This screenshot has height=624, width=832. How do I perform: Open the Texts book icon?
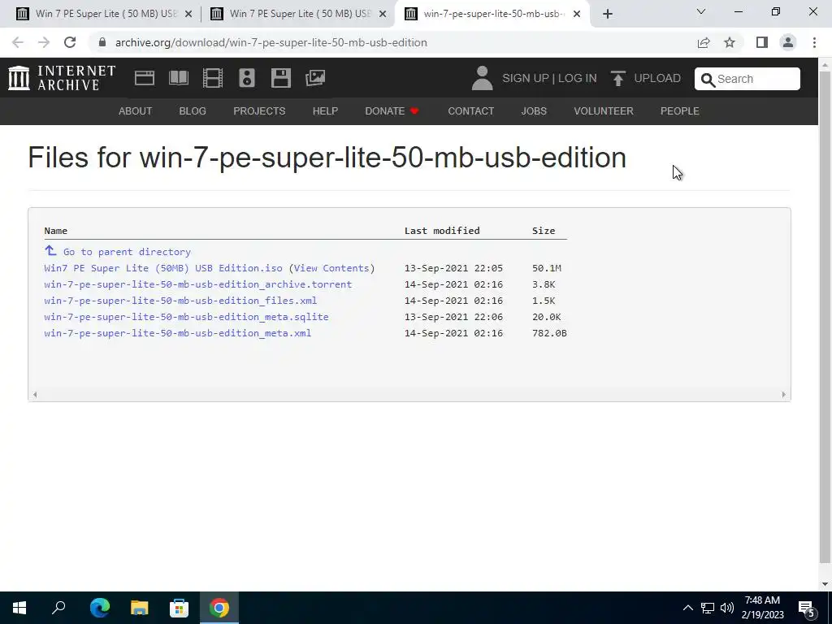[179, 78]
